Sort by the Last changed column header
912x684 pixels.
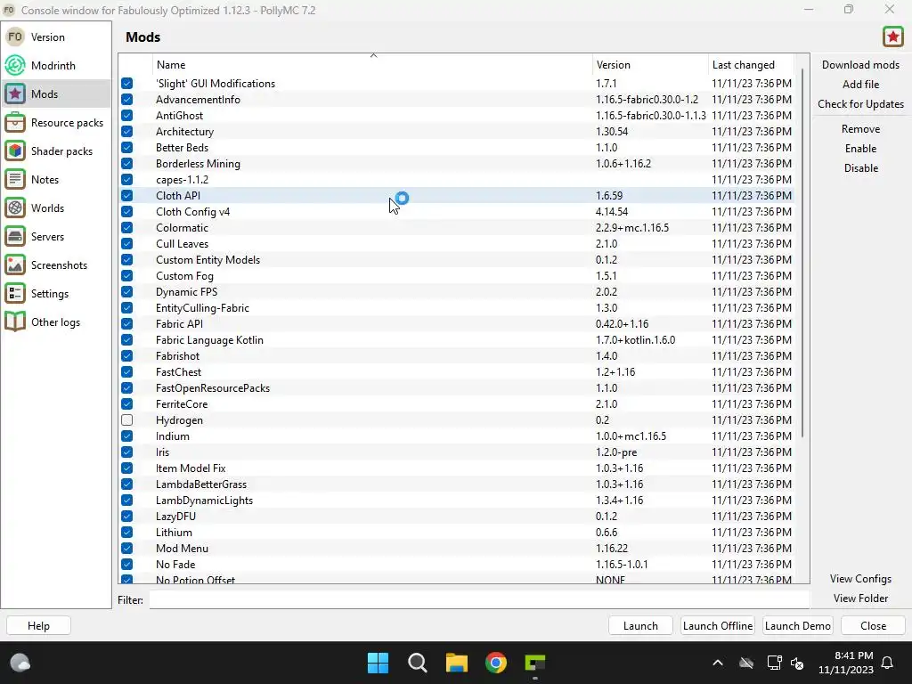coord(750,64)
